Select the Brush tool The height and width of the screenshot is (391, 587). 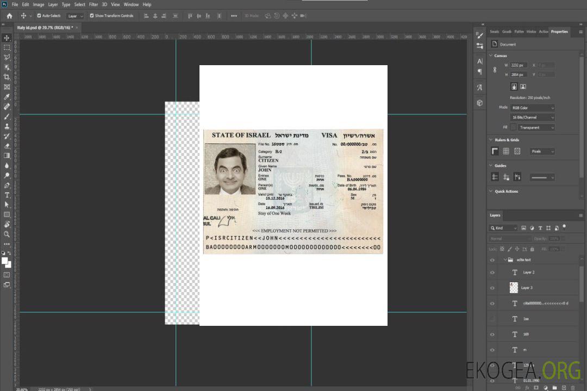(x=7, y=116)
